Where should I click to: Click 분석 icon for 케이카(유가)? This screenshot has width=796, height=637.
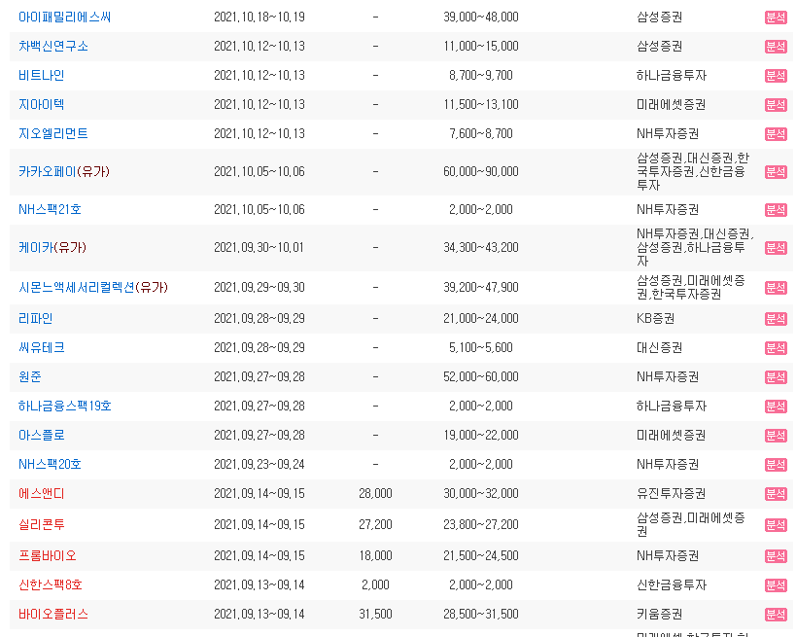[x=776, y=248]
